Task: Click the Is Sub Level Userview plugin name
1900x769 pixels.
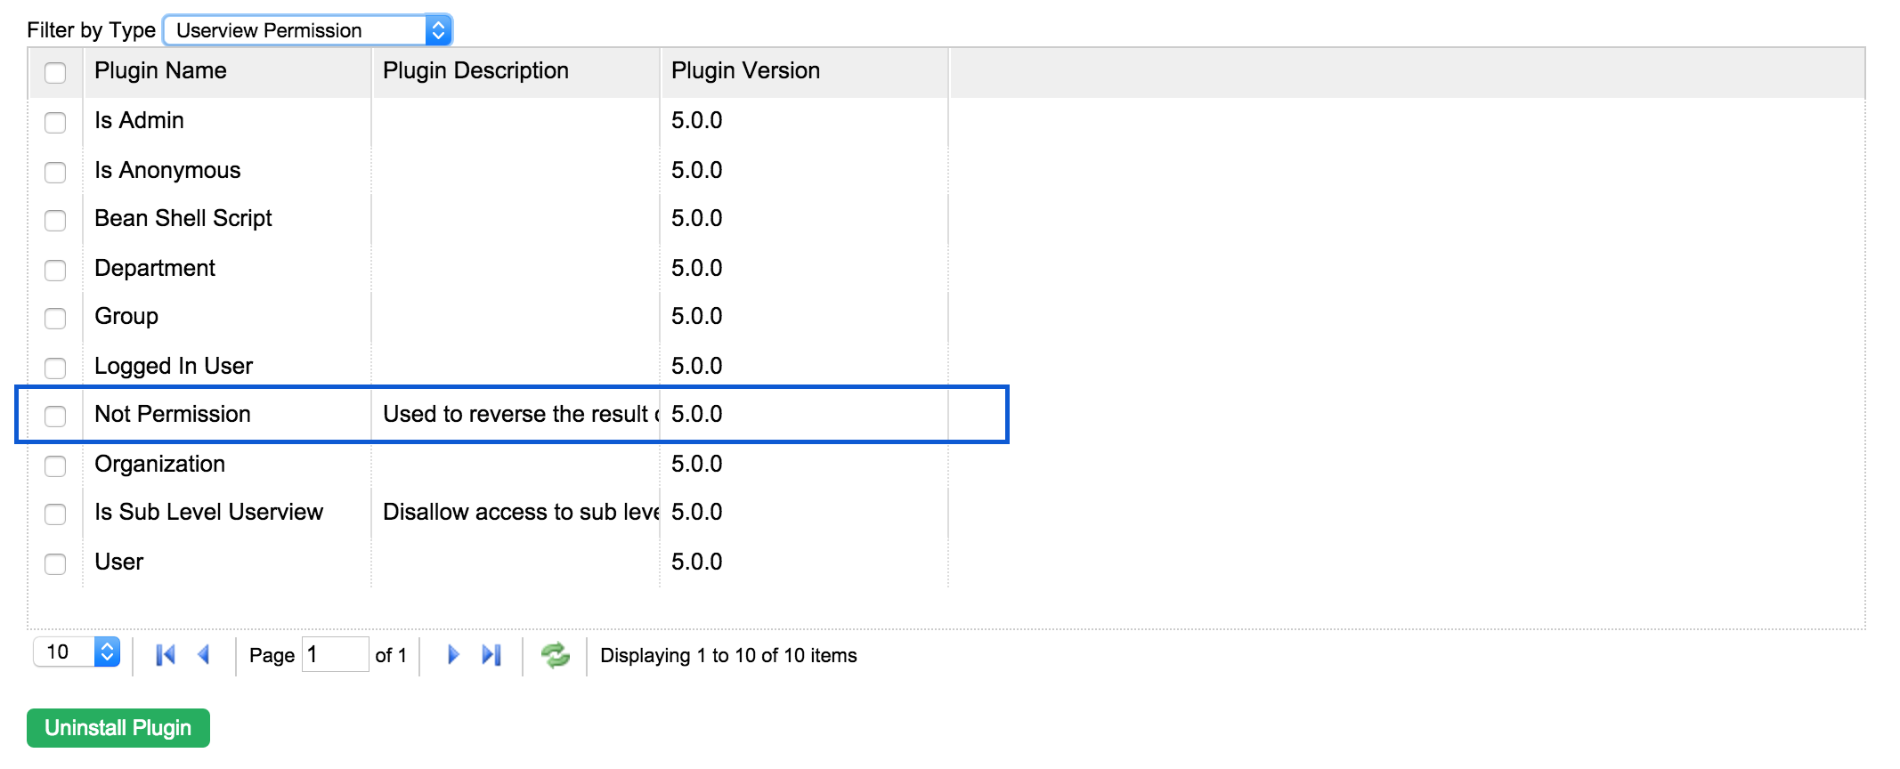Action: (x=208, y=513)
